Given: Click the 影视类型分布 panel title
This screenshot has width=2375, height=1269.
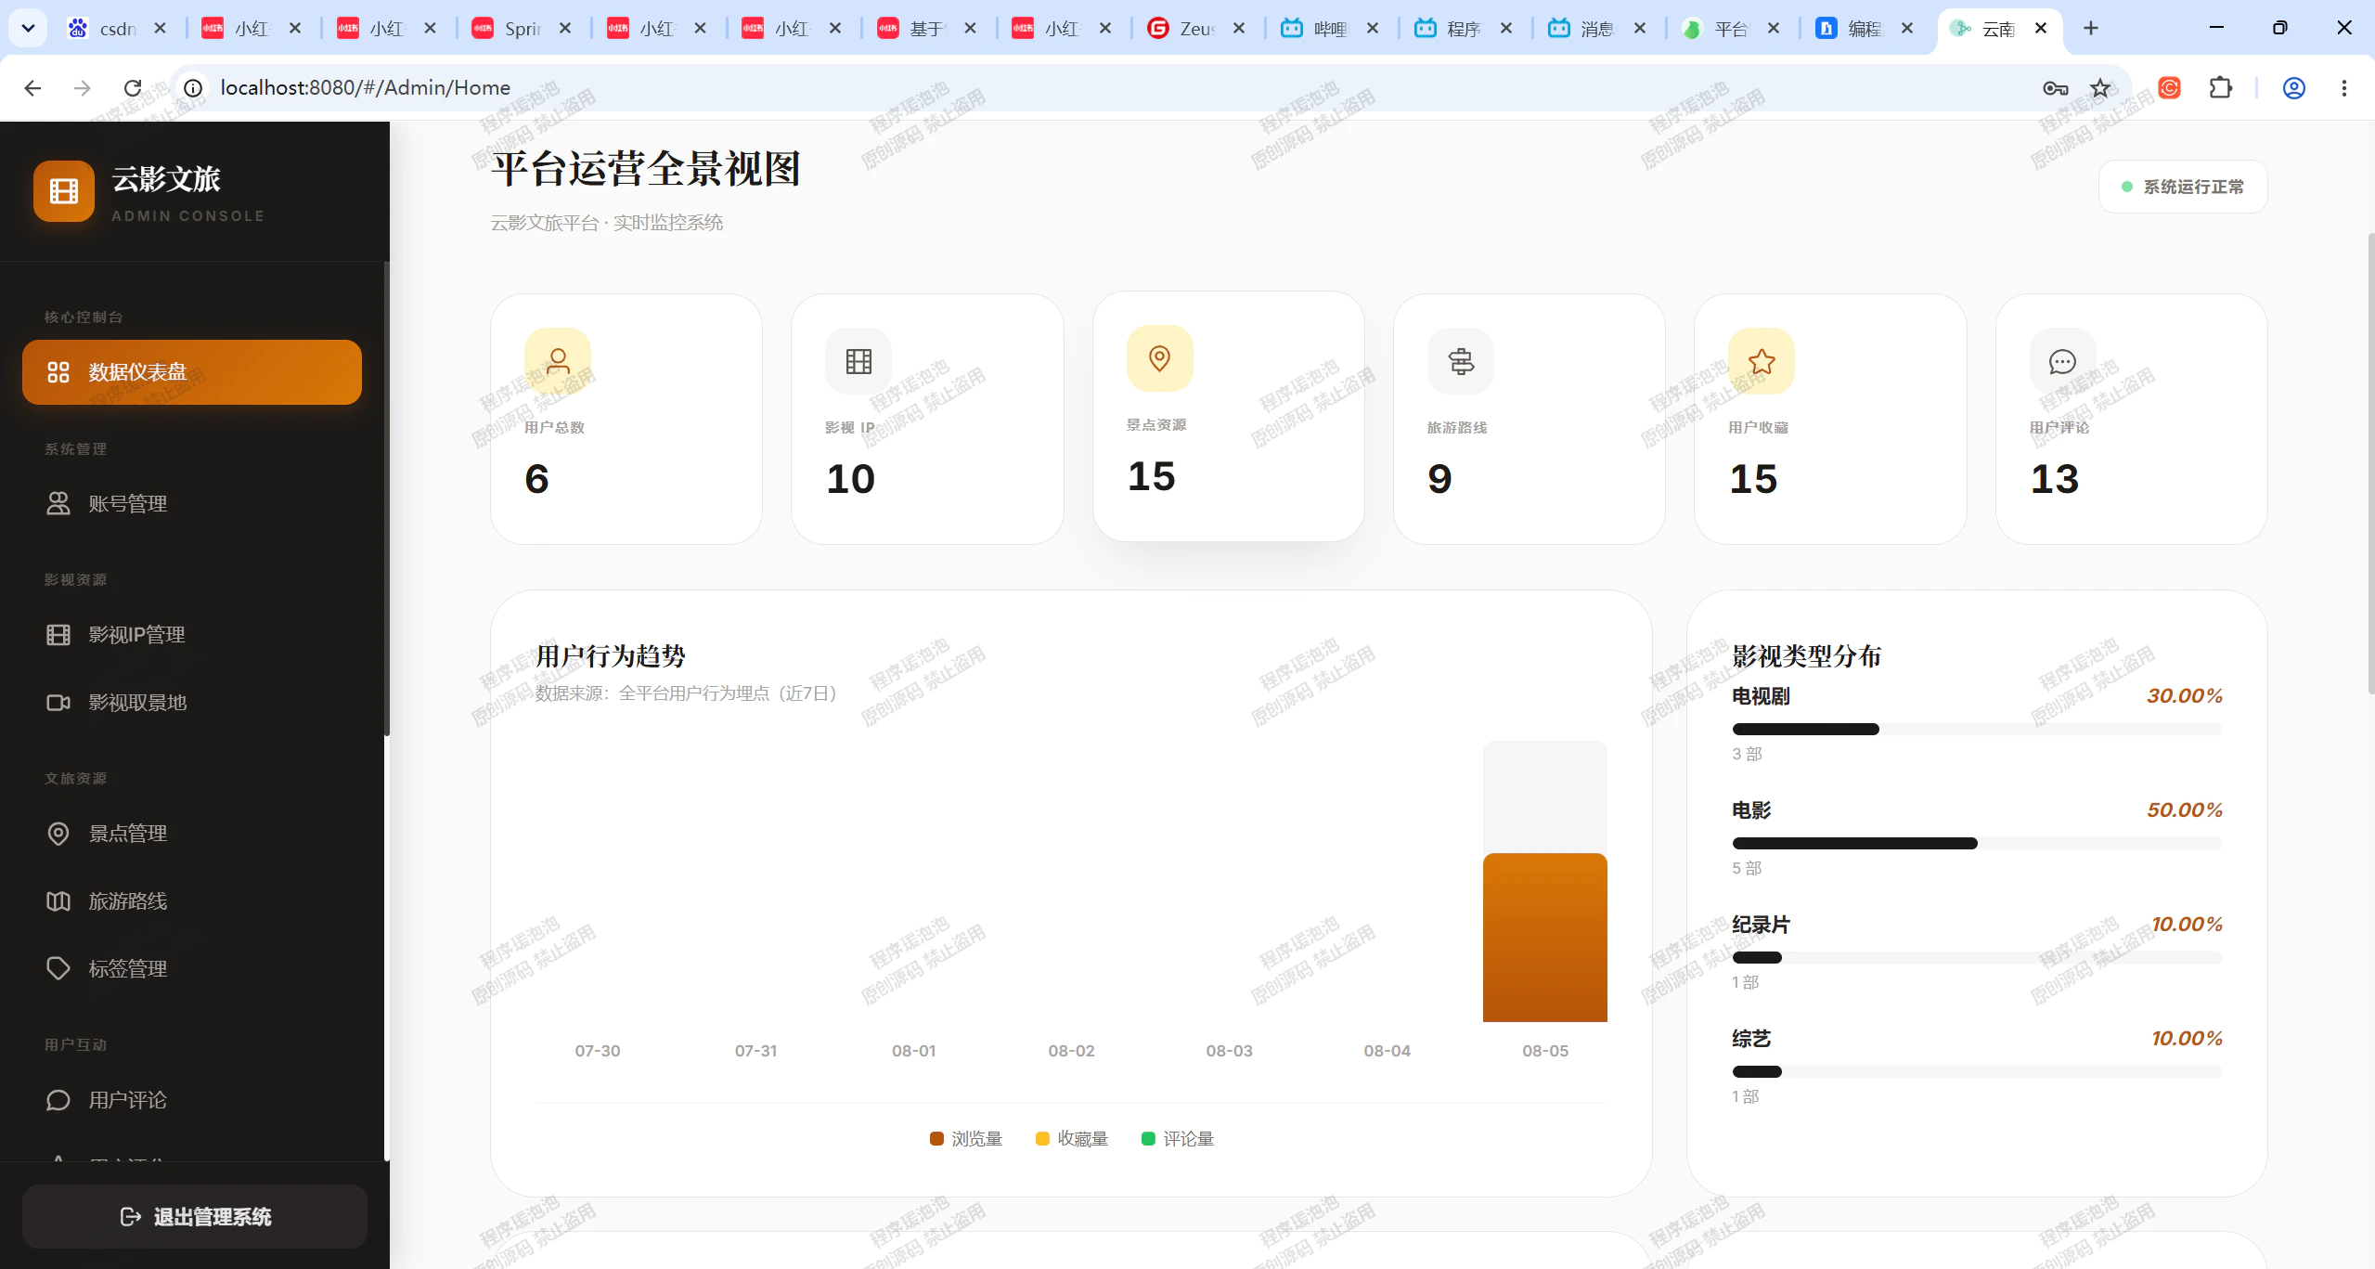Looking at the screenshot, I should pyautogui.click(x=1806, y=655).
